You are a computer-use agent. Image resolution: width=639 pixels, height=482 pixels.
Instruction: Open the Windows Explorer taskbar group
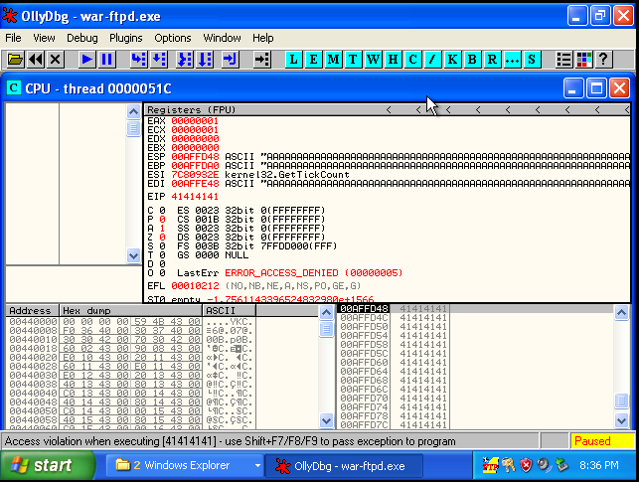pos(184,465)
